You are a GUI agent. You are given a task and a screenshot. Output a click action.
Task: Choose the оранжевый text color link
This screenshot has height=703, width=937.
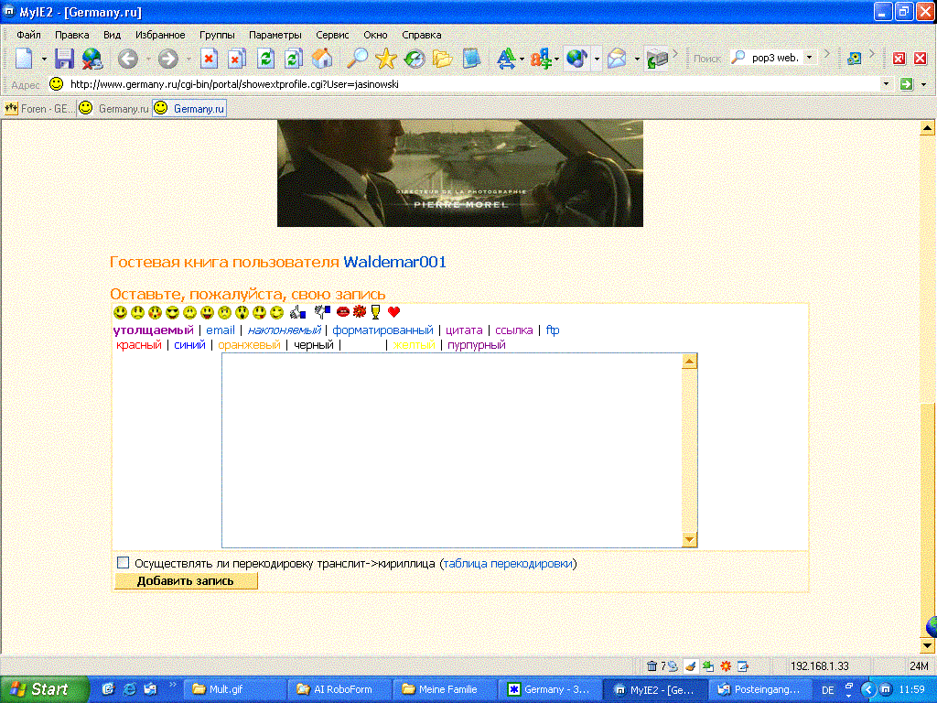(x=249, y=345)
